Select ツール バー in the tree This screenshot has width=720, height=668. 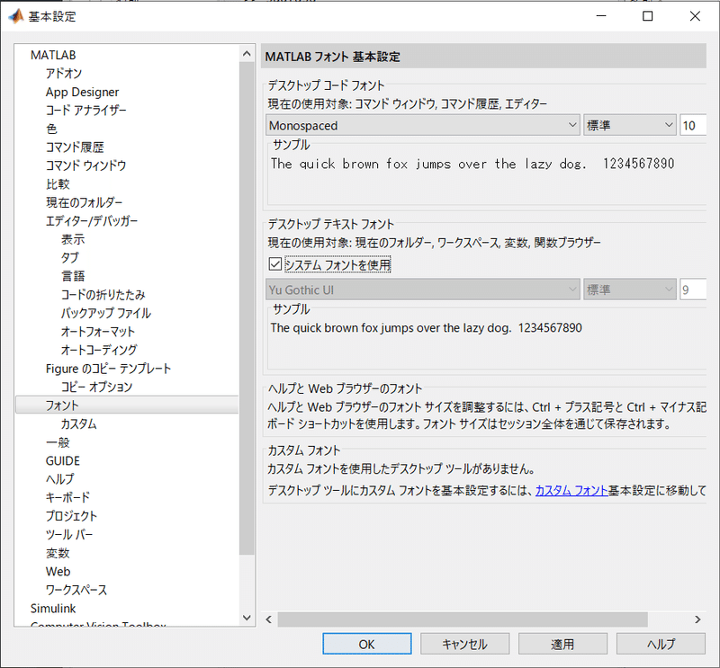point(69,535)
